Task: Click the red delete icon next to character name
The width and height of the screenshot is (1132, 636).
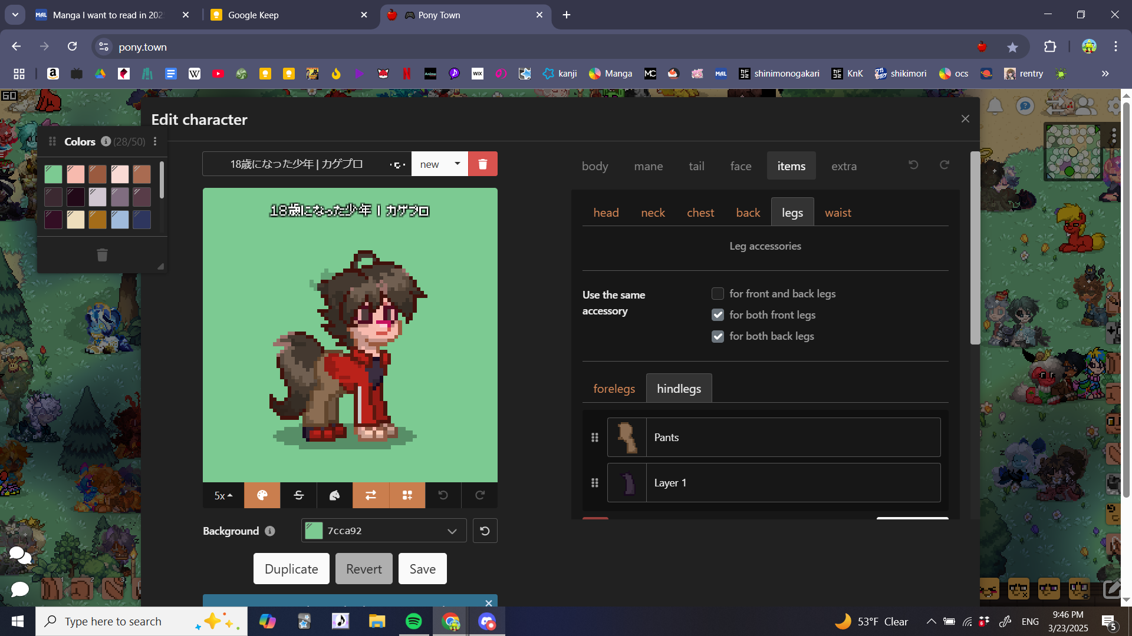Action: point(482,164)
